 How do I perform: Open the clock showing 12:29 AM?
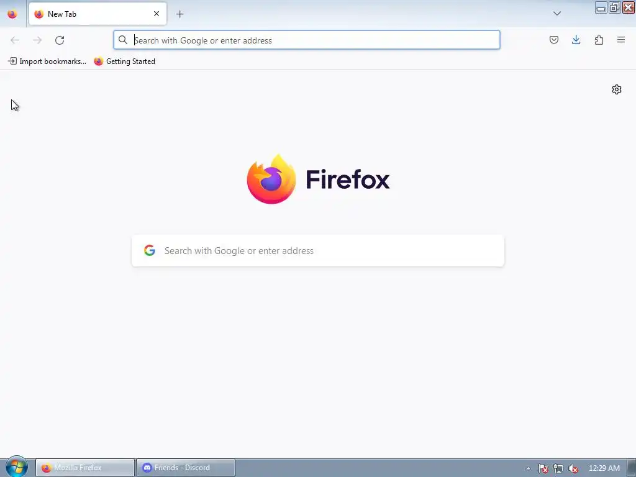[x=604, y=468]
